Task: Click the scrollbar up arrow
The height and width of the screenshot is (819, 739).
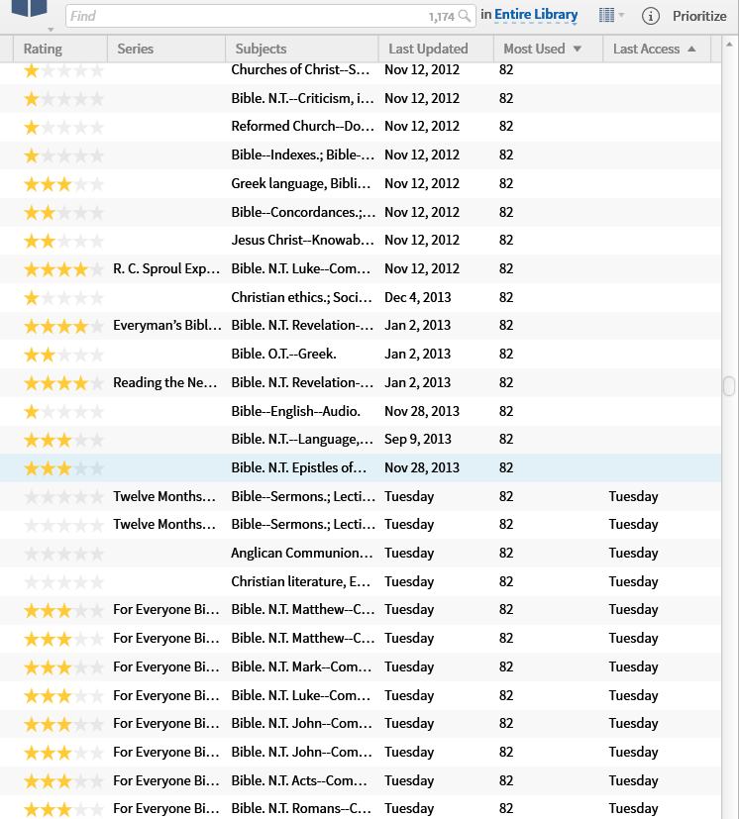Action: tap(729, 45)
